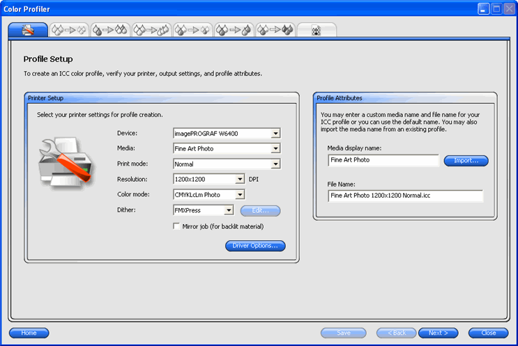Click the Close button at bottom right

(488, 333)
